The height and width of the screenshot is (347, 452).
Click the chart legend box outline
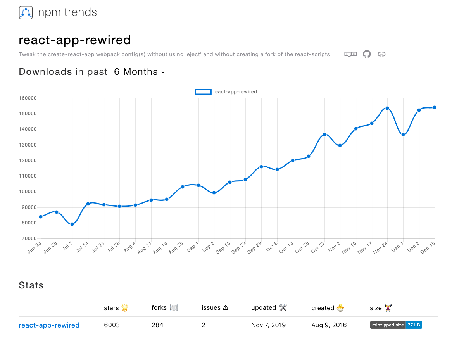click(x=203, y=91)
